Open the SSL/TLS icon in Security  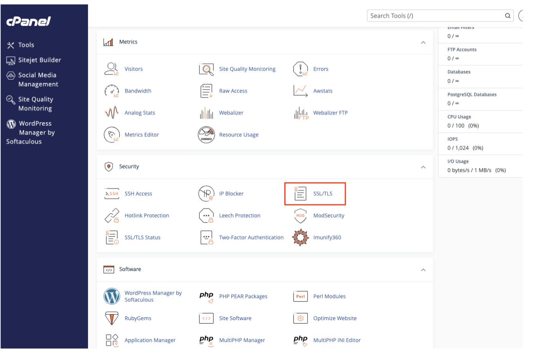click(x=300, y=194)
